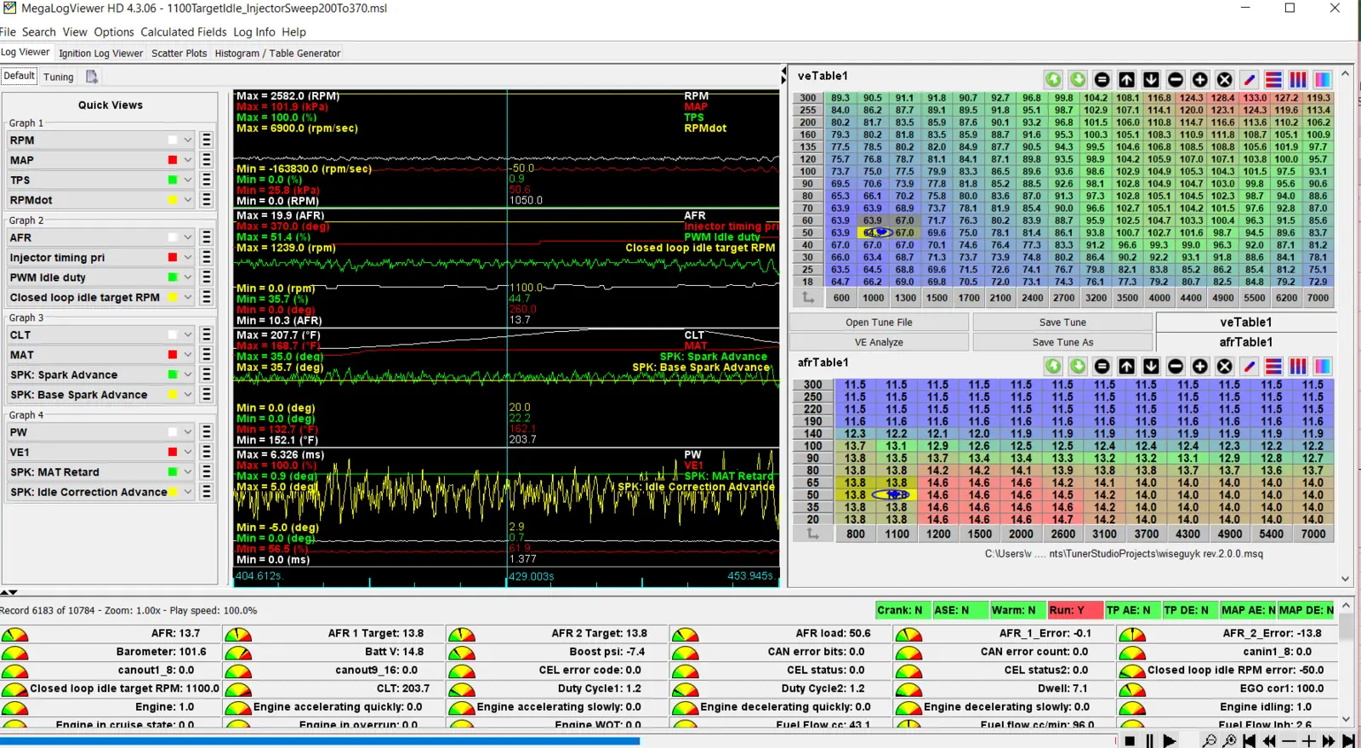Rewind the log playback

(1269, 741)
